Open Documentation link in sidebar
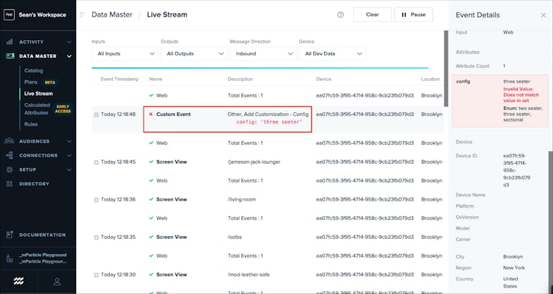 [x=42, y=235]
